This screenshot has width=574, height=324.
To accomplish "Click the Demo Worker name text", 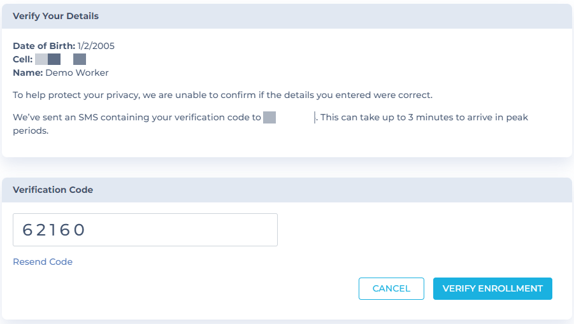I will (x=77, y=73).
